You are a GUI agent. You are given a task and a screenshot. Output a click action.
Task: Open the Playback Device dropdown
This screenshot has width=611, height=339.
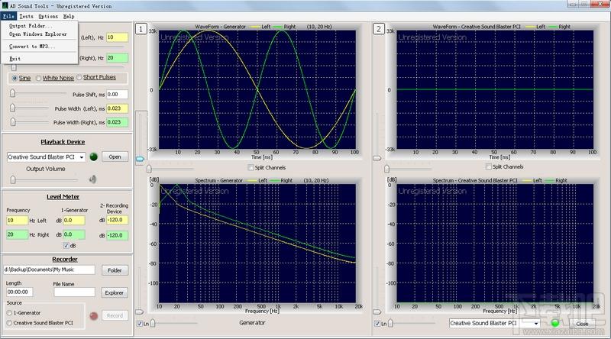click(82, 157)
